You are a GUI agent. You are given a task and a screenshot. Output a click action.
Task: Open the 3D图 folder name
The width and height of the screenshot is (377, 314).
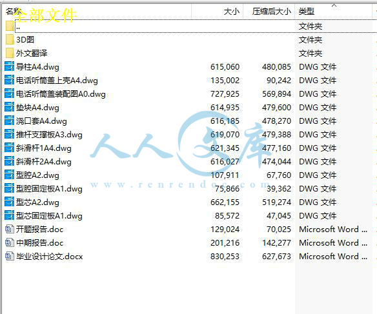25,39
